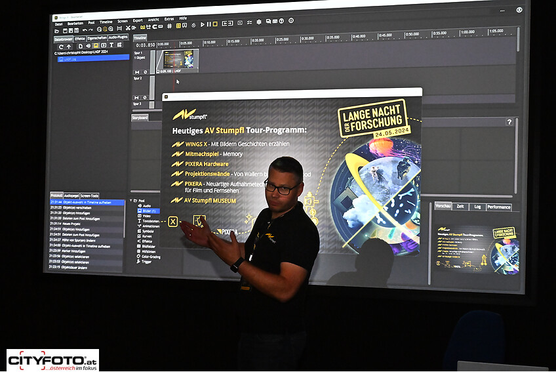Image resolution: width=556 pixels, height=372 pixels.
Task: Select Video in Pool tree
Action: (146, 216)
